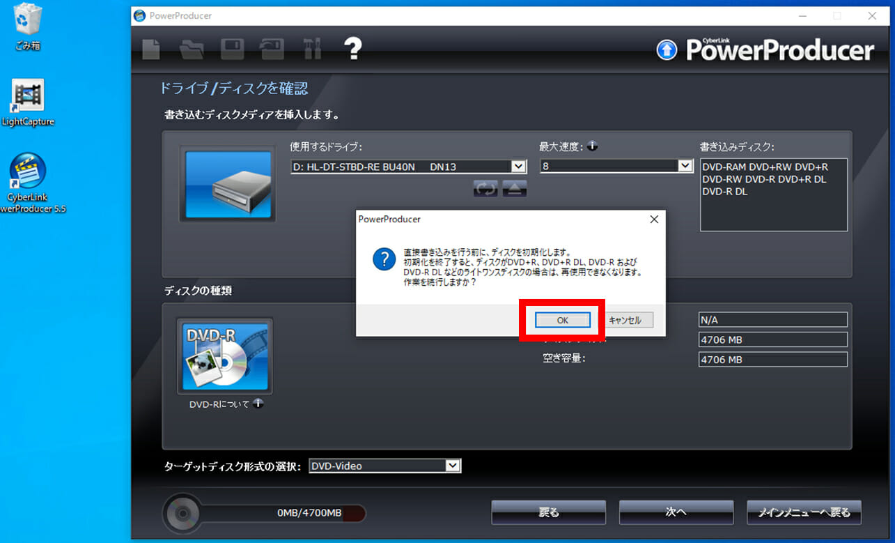Click the 空き容量 4706 MB field
The image size is (895, 543).
[x=773, y=360]
